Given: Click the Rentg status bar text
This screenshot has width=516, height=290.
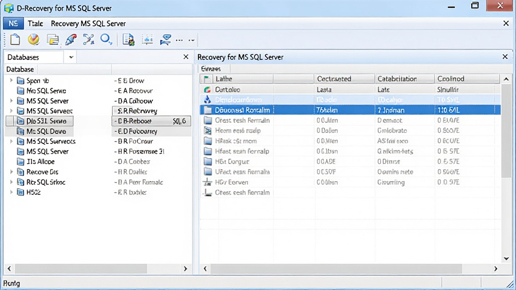Looking at the screenshot, I should click(12, 283).
